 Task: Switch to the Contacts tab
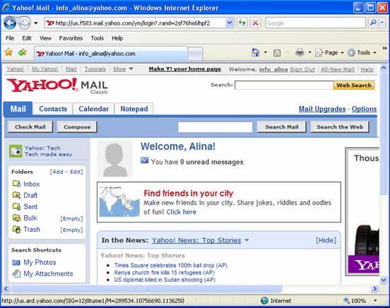[53, 109]
